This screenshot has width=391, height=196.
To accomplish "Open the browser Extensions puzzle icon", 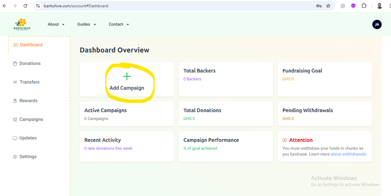I will point(364,6).
